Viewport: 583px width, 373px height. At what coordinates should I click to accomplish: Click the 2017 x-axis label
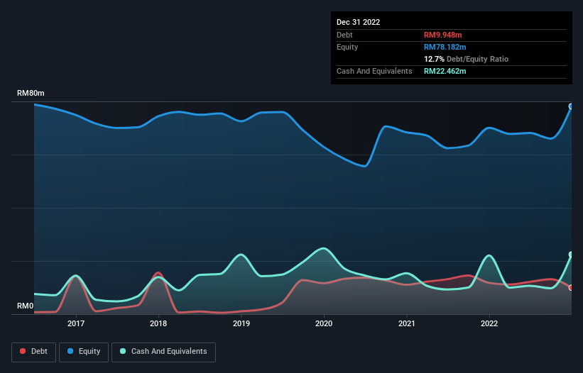point(76,323)
